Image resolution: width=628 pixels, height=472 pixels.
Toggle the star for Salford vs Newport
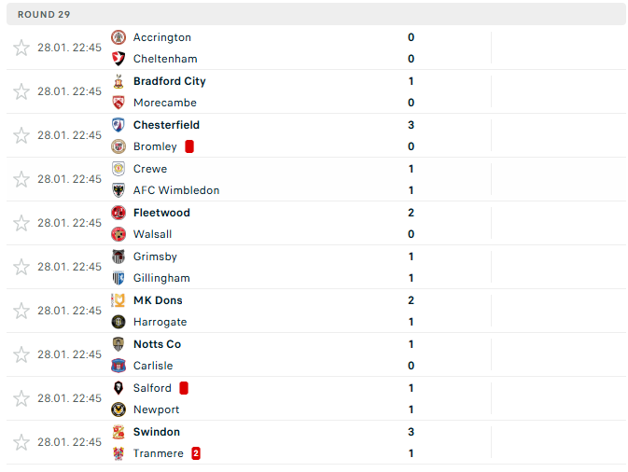tap(21, 398)
